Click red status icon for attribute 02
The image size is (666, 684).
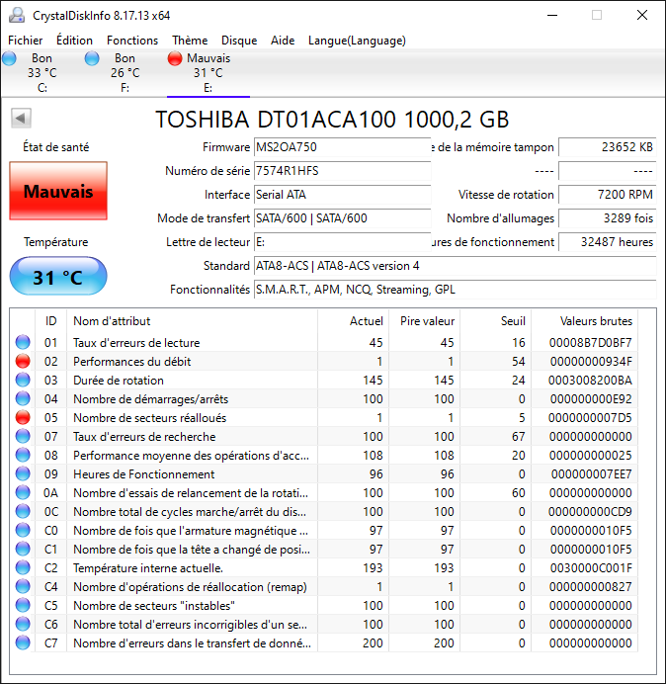point(23,361)
